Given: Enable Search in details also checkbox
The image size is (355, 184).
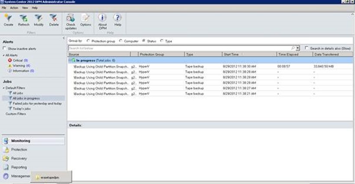Looking at the screenshot, I should point(306,48).
